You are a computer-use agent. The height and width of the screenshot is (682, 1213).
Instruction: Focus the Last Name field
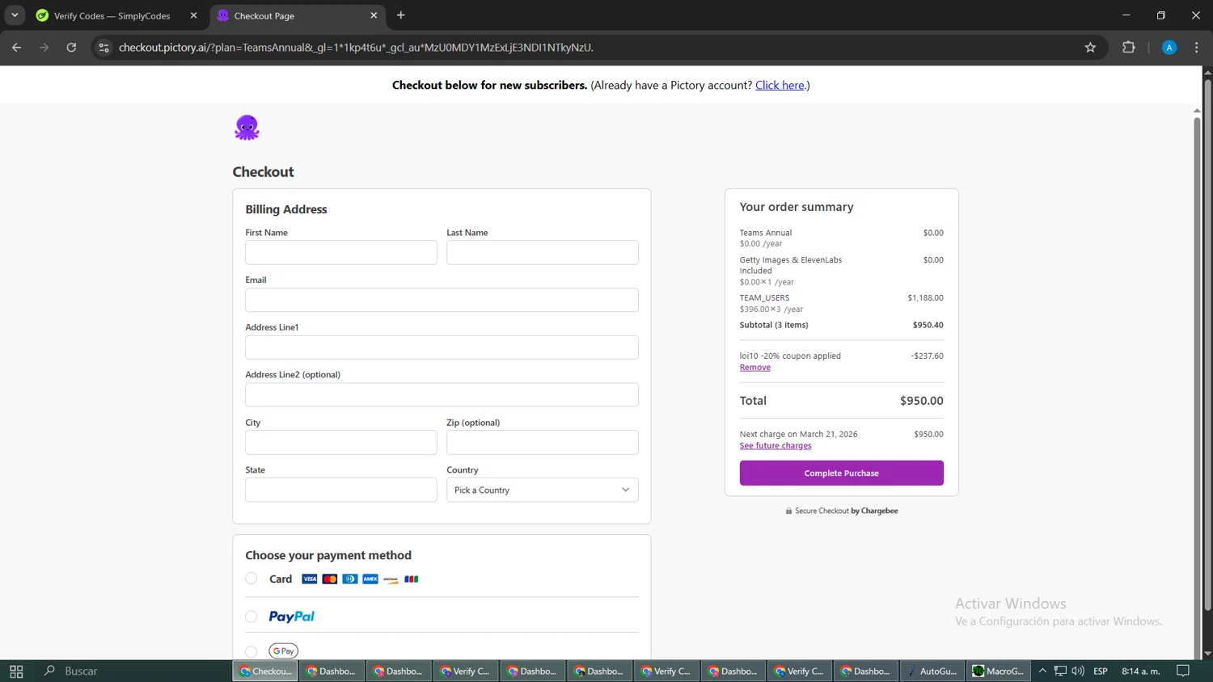click(543, 252)
